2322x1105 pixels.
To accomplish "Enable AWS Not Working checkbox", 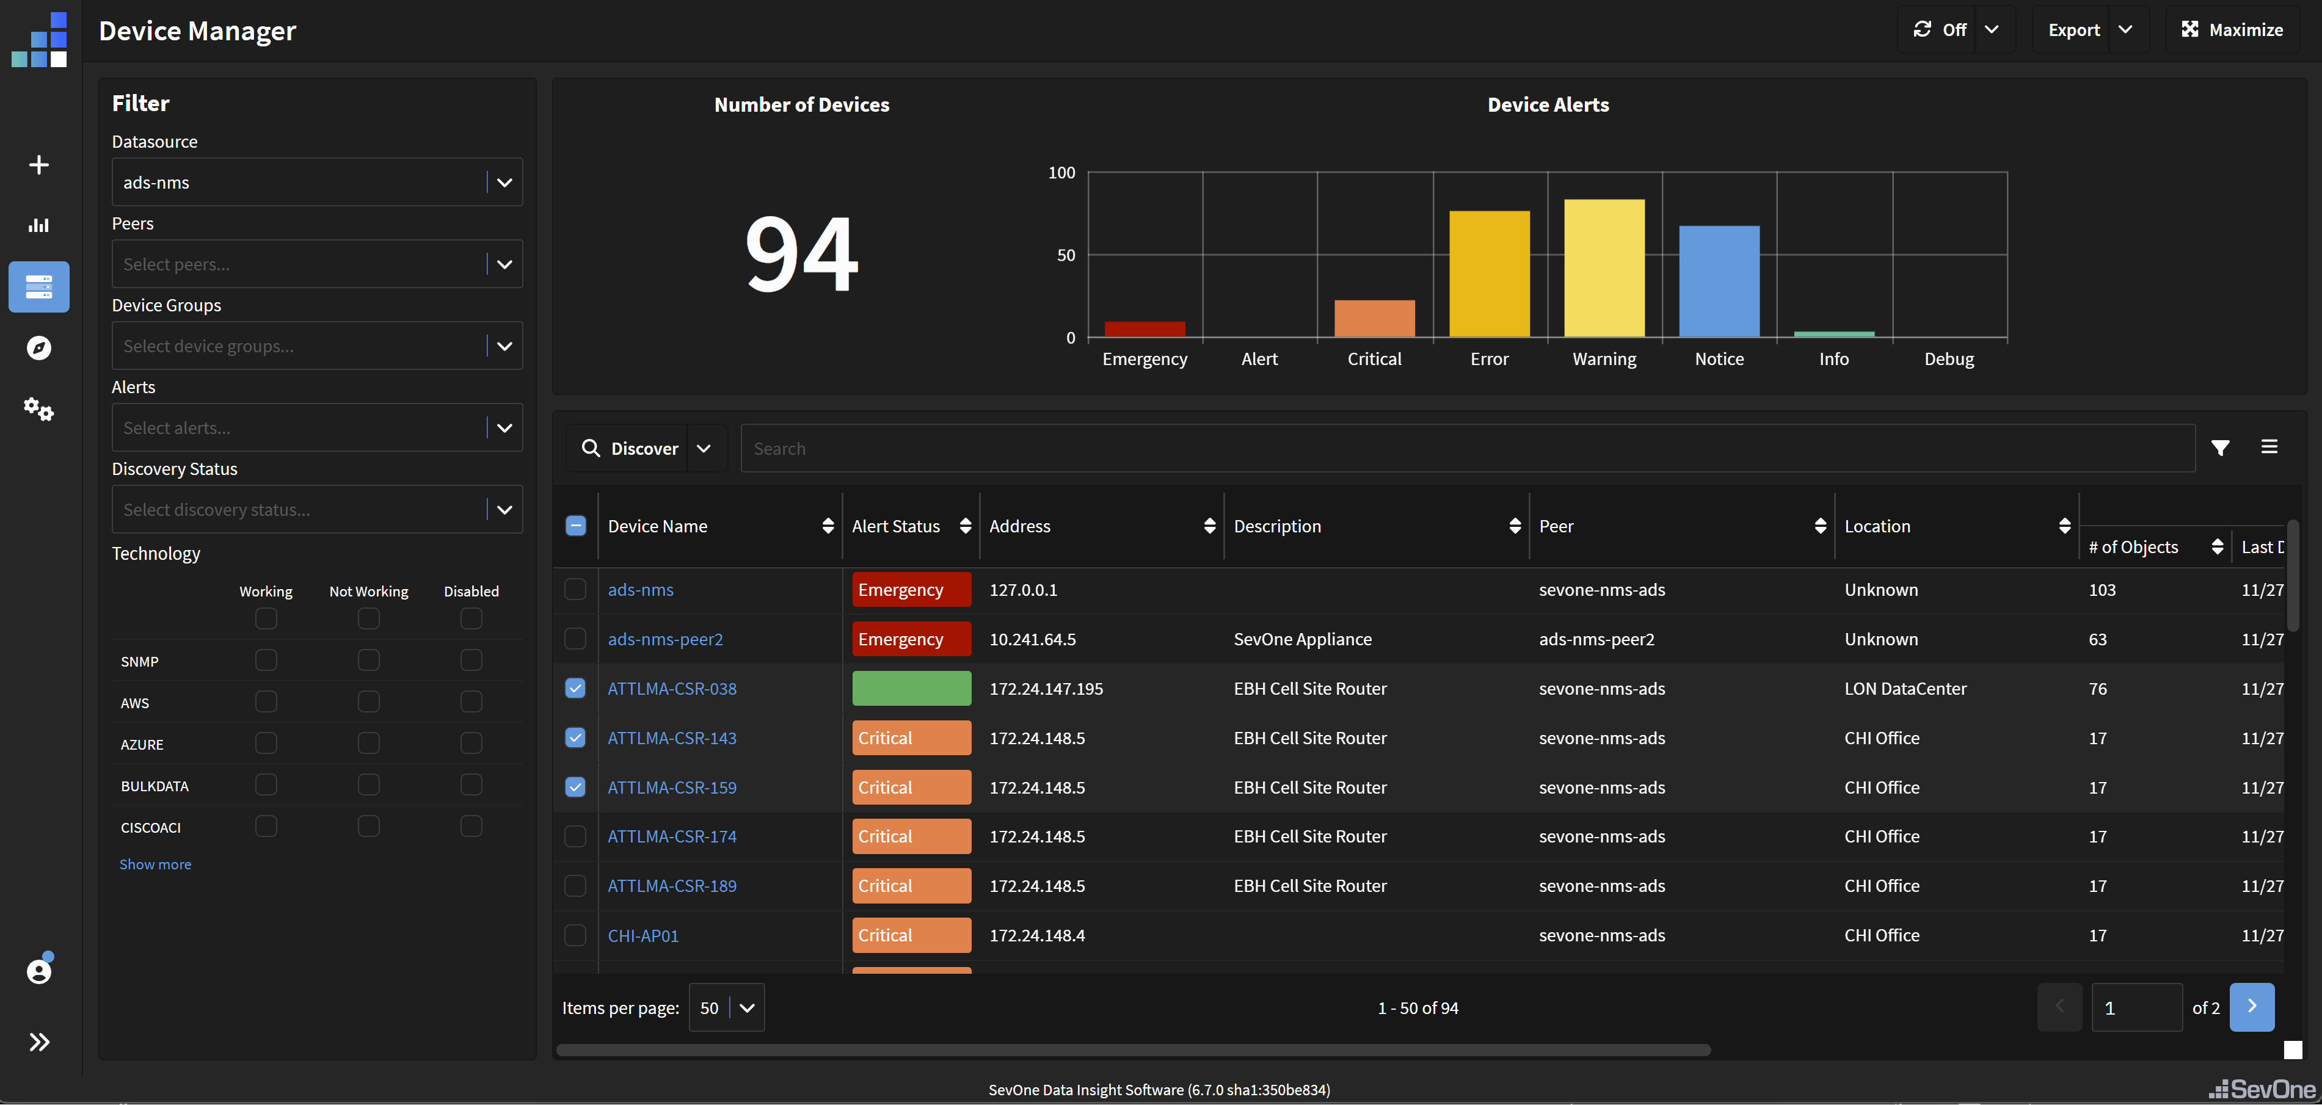I will [369, 702].
